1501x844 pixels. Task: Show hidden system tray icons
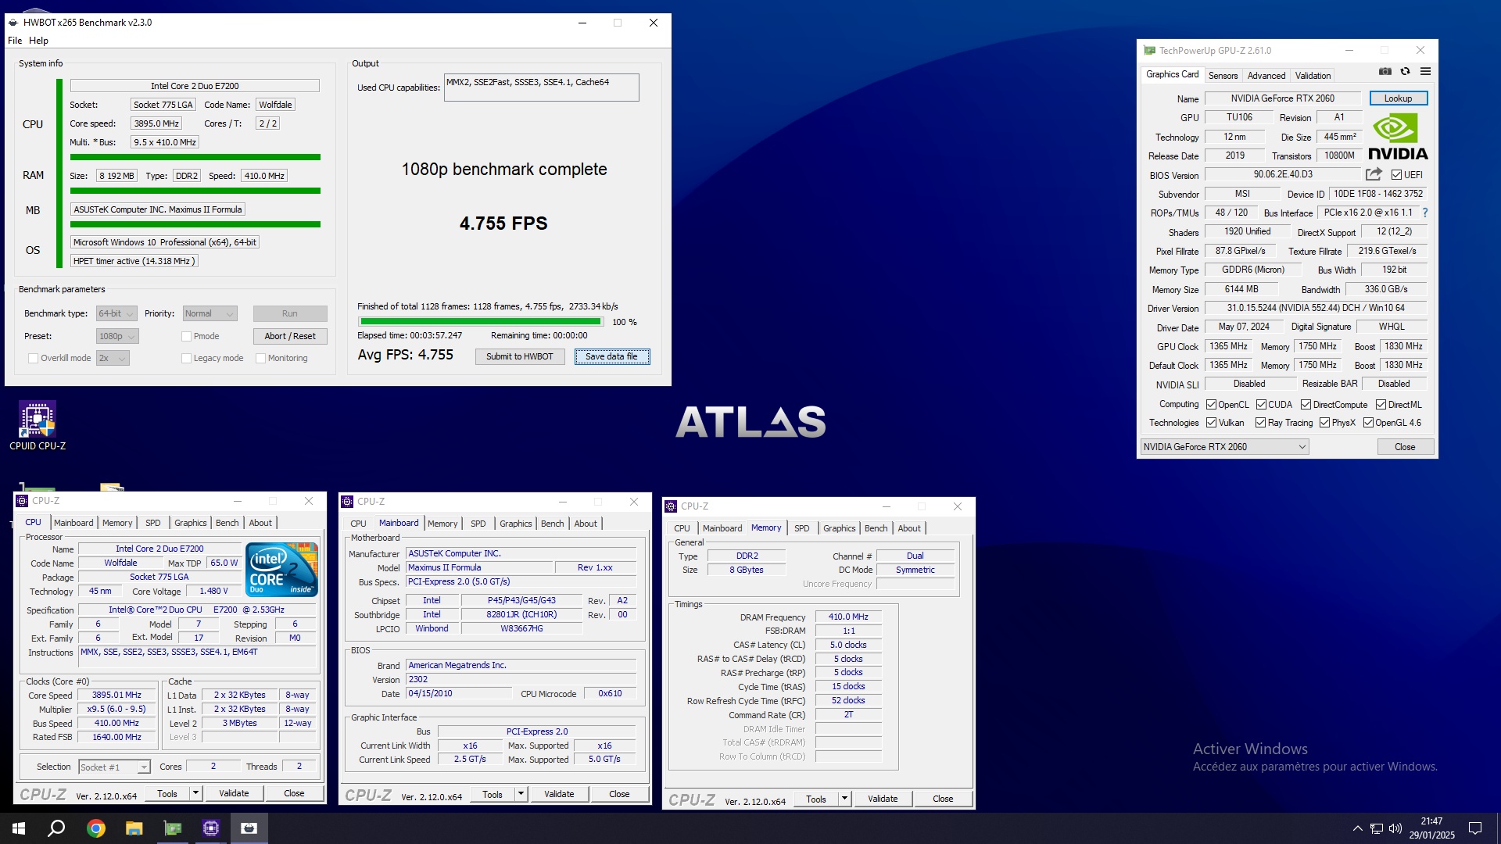tap(1358, 828)
